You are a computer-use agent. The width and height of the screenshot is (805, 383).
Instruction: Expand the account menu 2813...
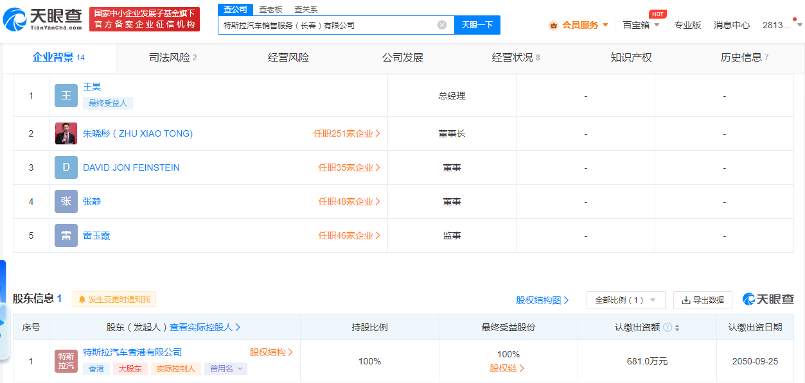point(783,25)
